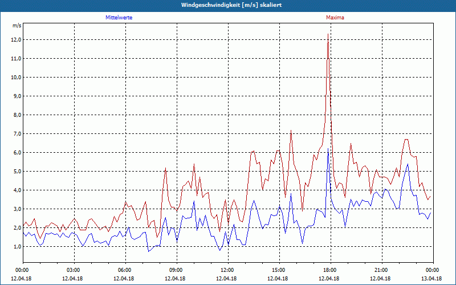This screenshot has width=456, height=285.
Task: Click the x-axis time label '18:00'
Action: (331, 270)
